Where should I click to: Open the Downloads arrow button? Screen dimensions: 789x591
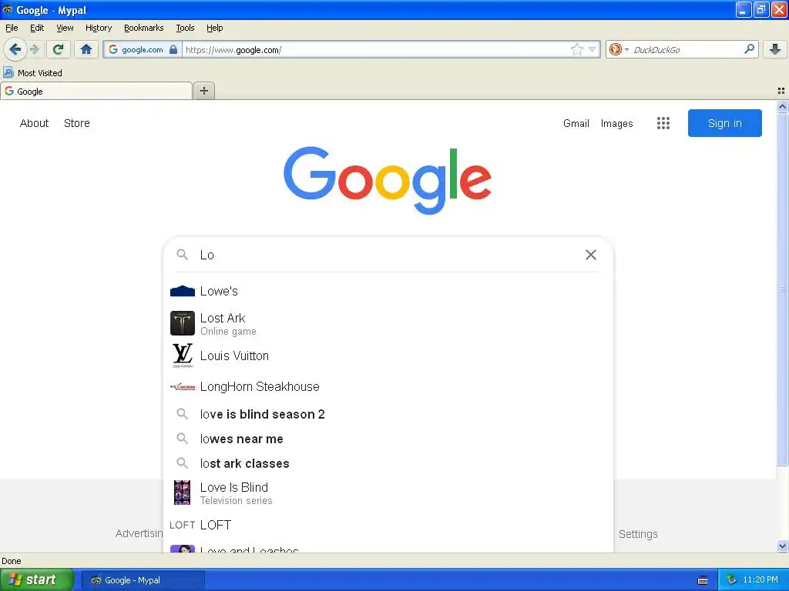coord(775,49)
